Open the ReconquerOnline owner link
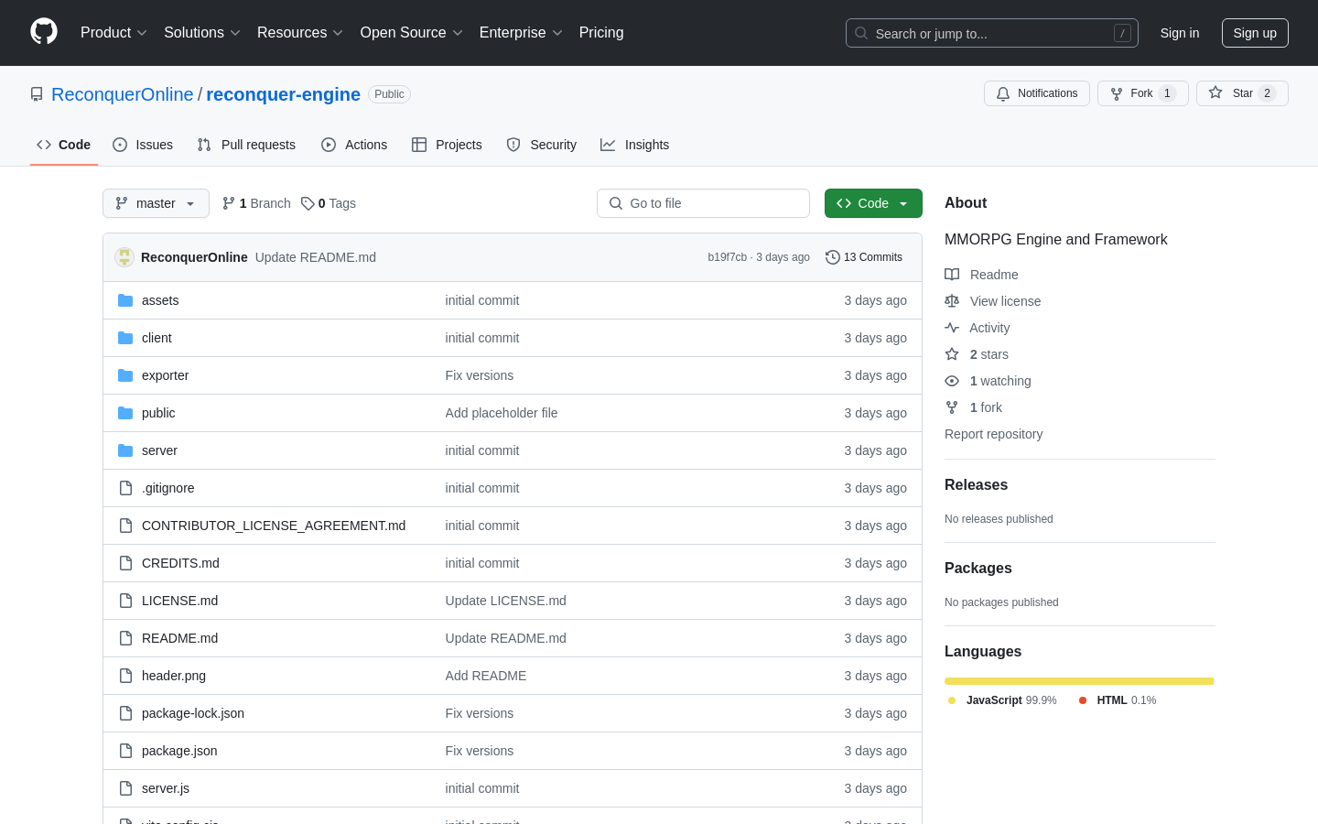1318x824 pixels. (x=123, y=94)
